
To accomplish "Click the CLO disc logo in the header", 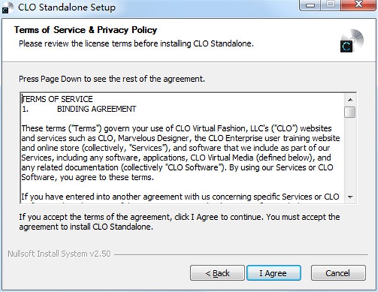I will coord(347,40).
